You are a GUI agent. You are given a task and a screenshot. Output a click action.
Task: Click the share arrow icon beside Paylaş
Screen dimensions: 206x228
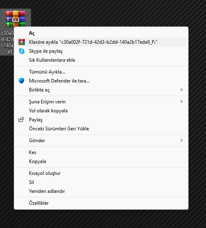(21, 120)
